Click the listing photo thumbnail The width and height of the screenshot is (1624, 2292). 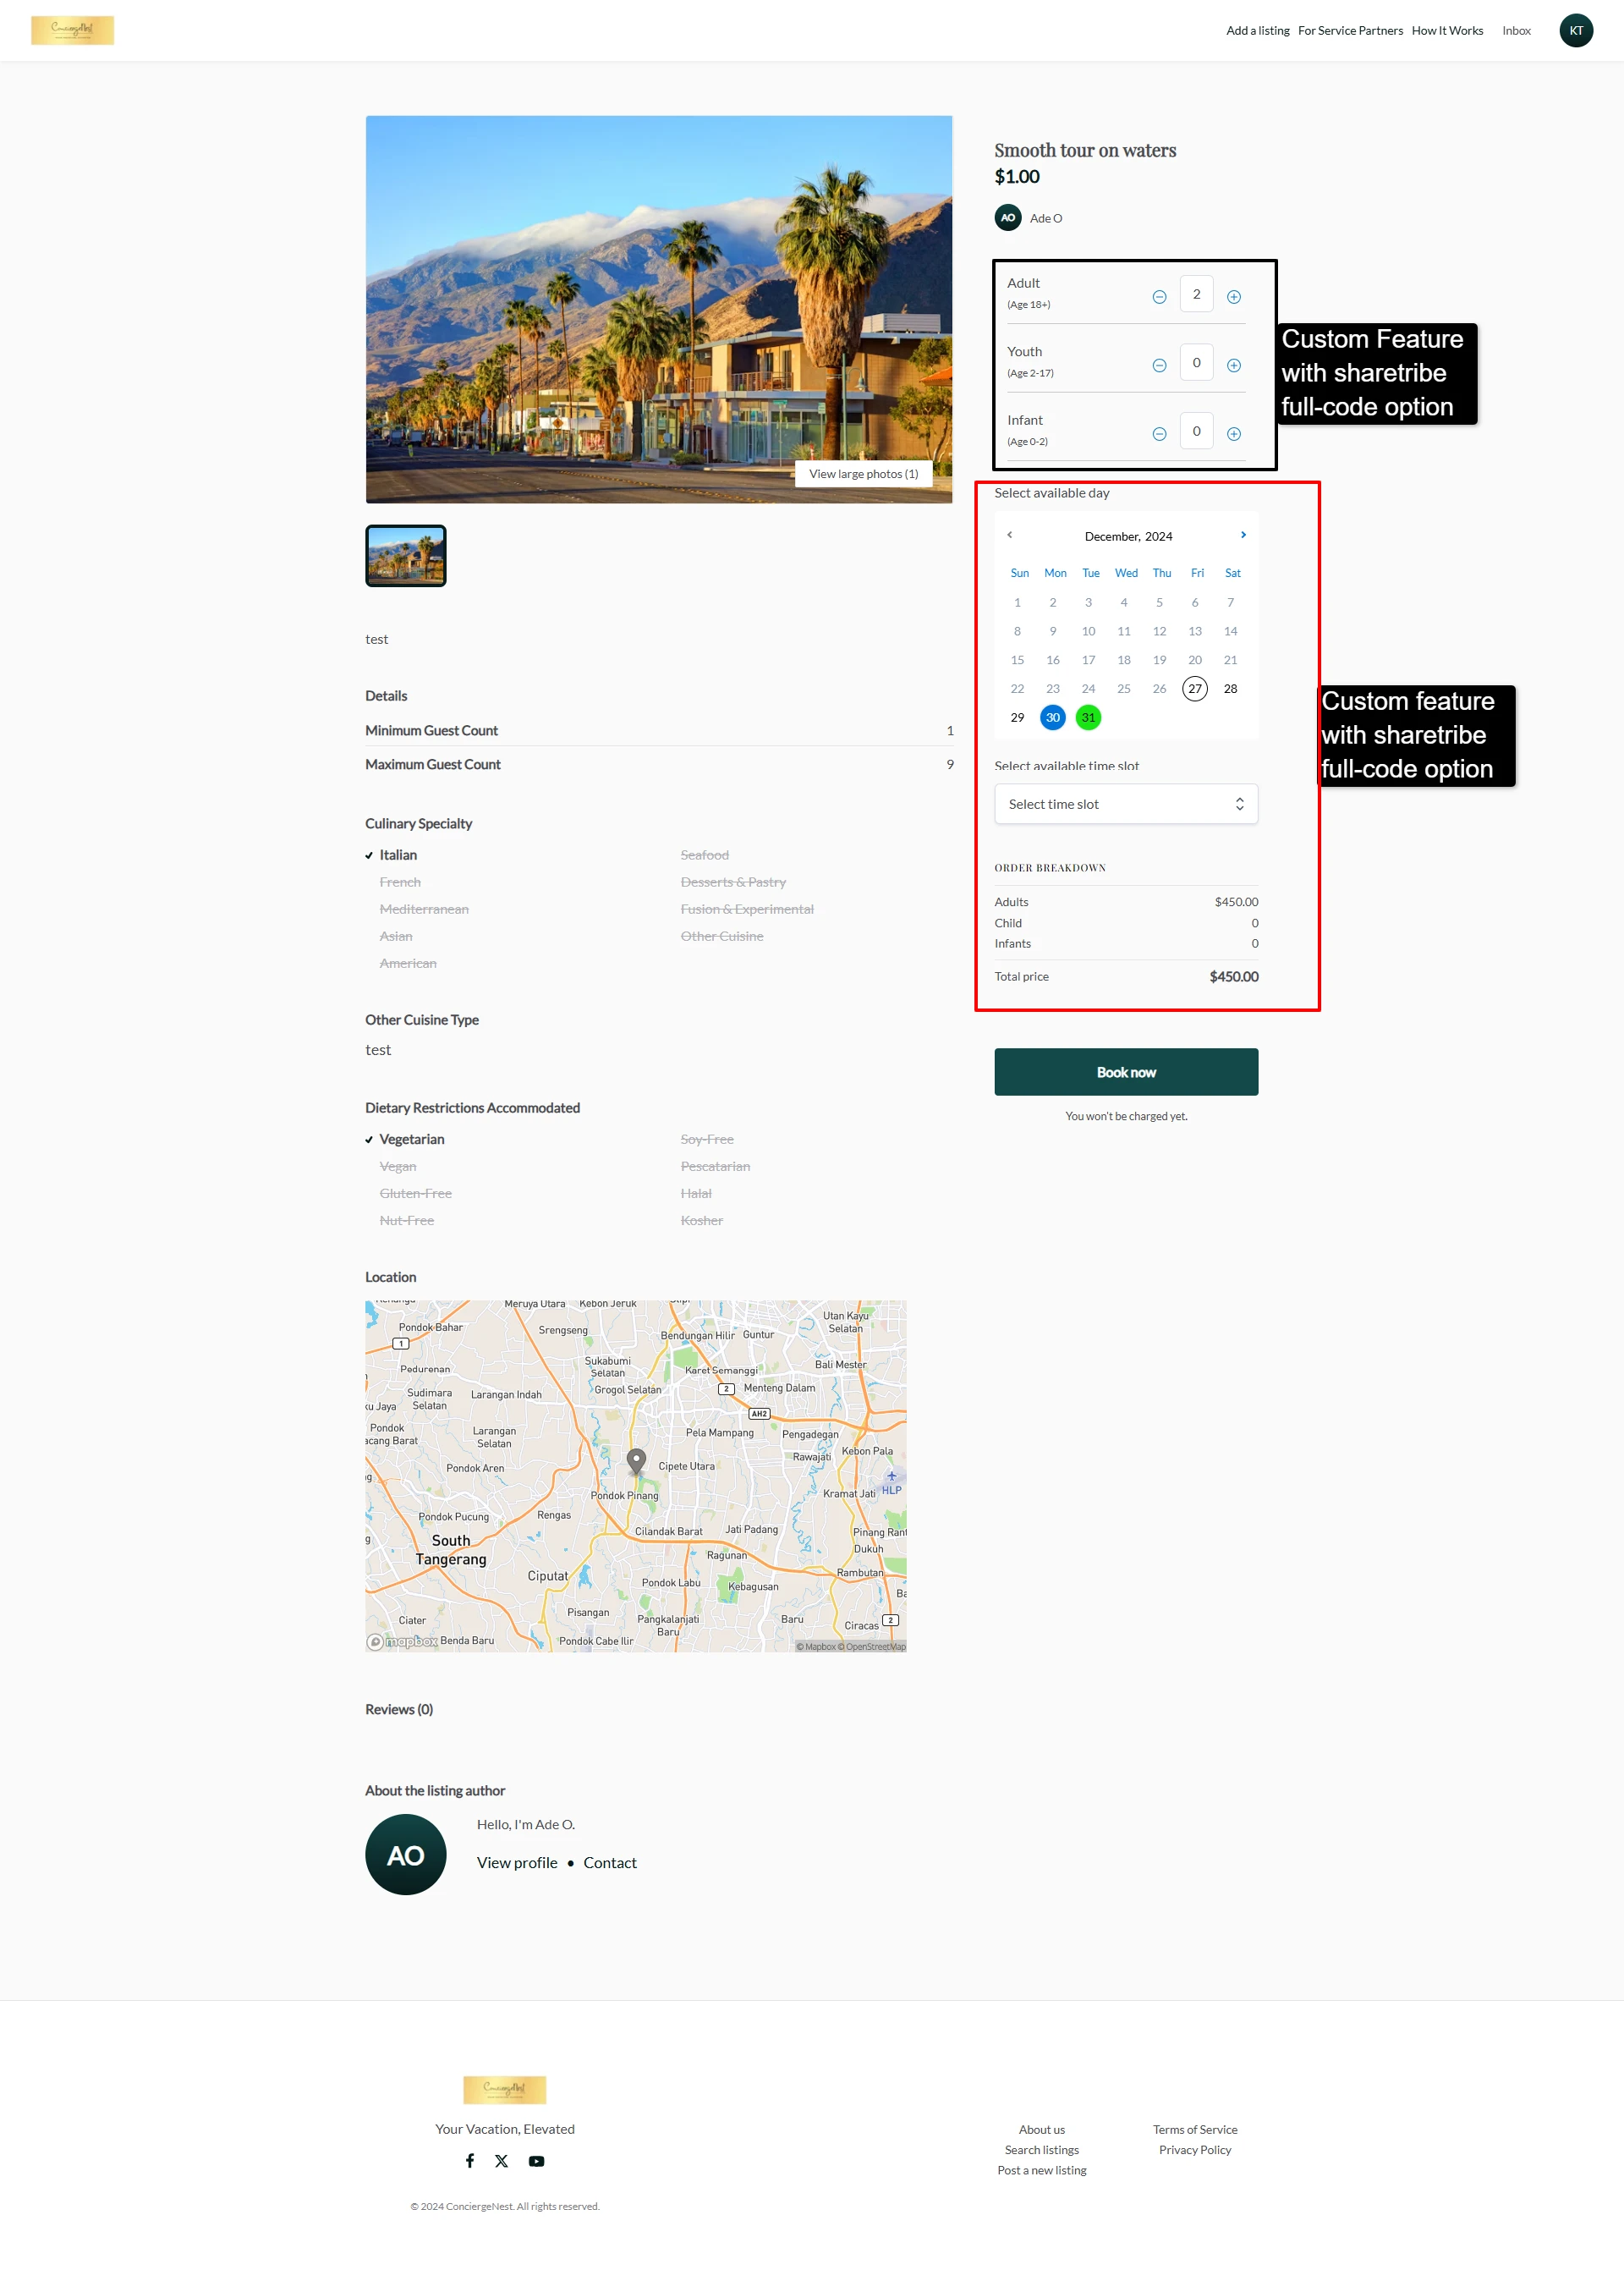coord(406,556)
